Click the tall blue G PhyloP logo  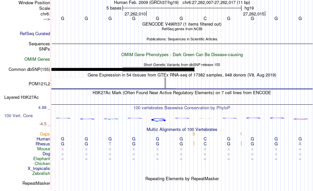pos(158,120)
